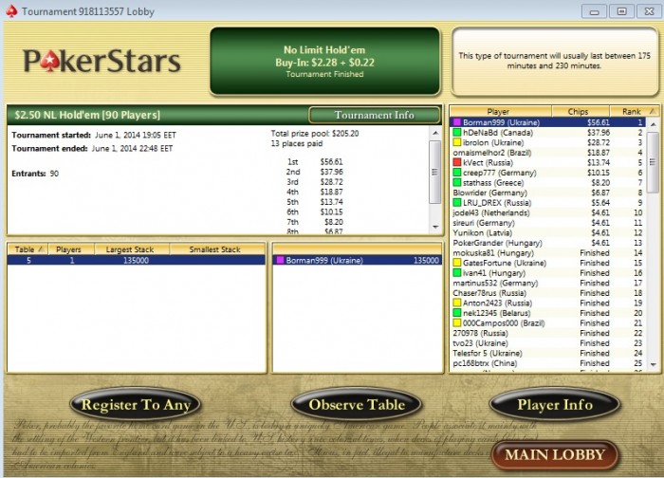Select tvo23 (Ukraine) row
This screenshot has height=478, width=664.
coord(548,343)
